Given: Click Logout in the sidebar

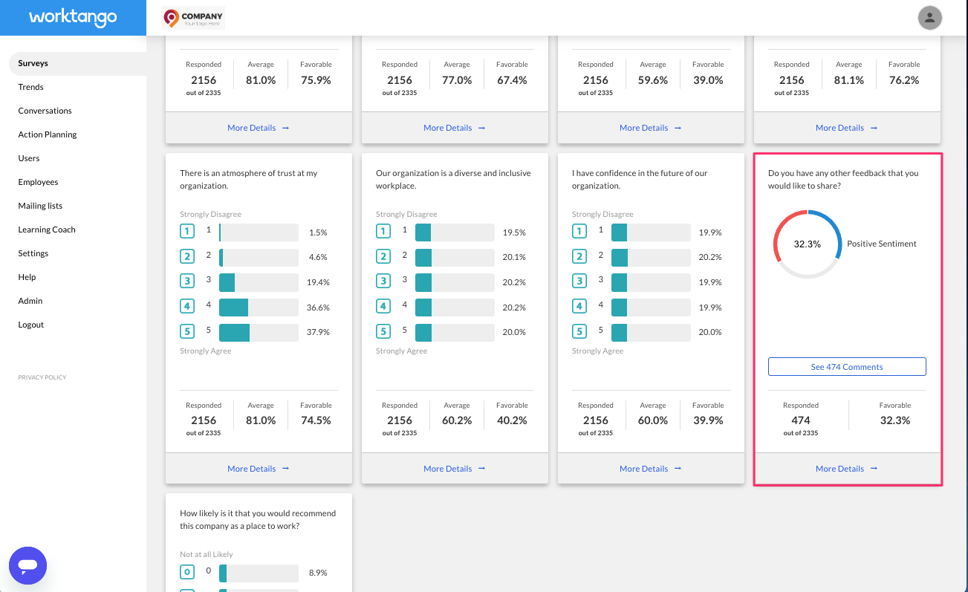Looking at the screenshot, I should tap(30, 325).
